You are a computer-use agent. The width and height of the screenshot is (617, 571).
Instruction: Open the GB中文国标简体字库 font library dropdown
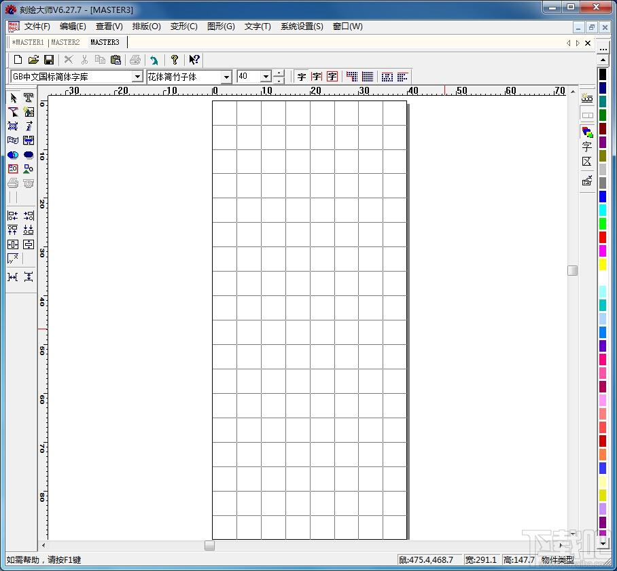click(x=137, y=77)
